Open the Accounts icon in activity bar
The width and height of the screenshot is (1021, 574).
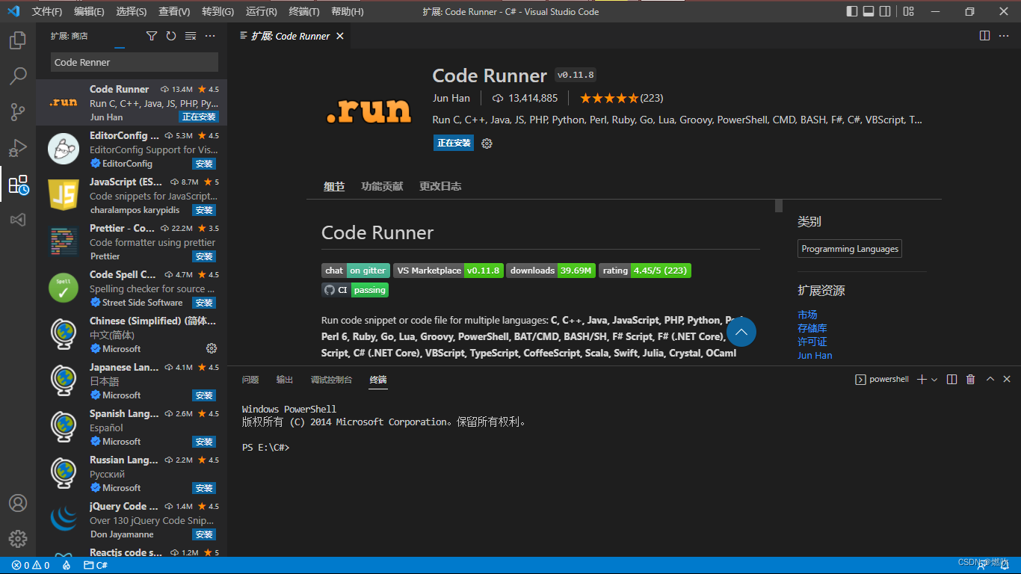pos(18,503)
